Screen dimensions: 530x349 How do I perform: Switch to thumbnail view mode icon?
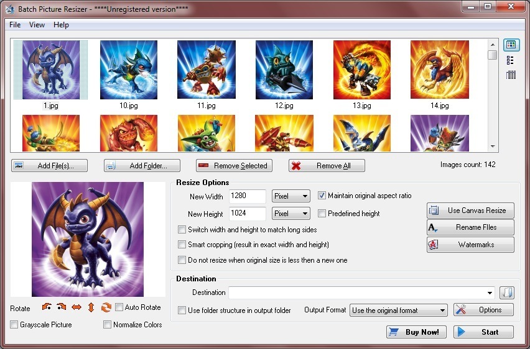[x=511, y=45]
